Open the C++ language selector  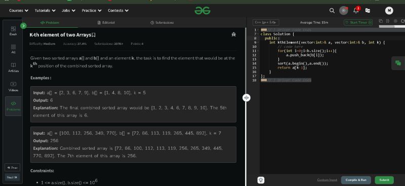(x=266, y=22)
